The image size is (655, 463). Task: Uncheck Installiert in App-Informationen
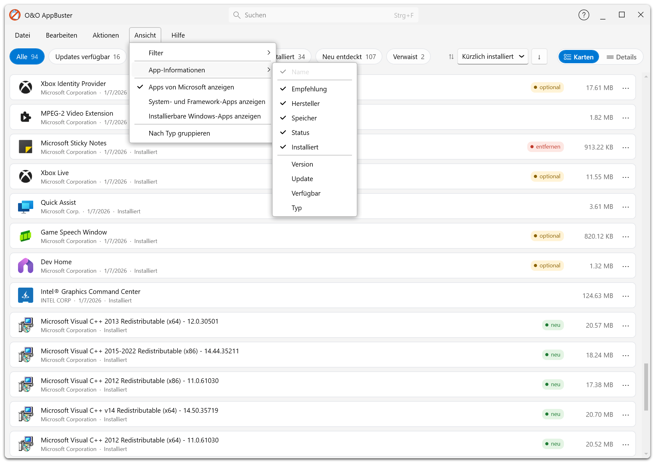(x=315, y=147)
